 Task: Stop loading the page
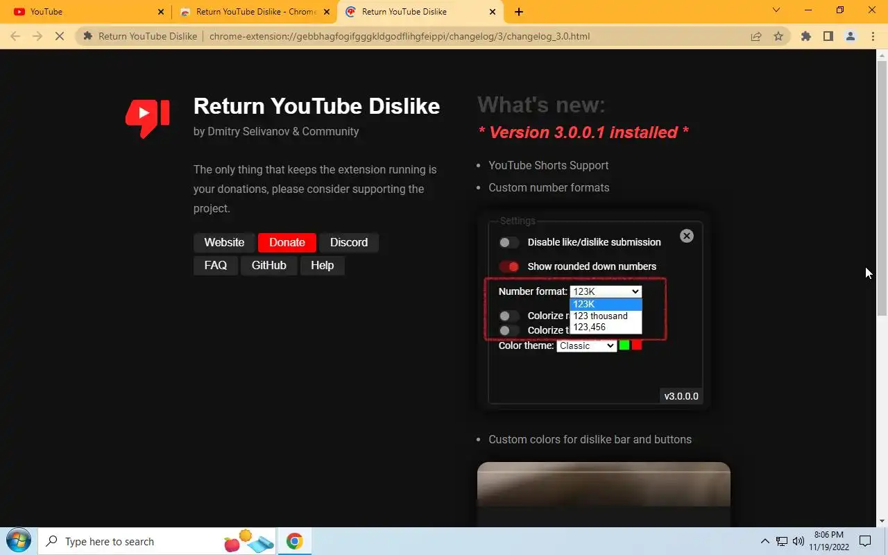[60, 36]
